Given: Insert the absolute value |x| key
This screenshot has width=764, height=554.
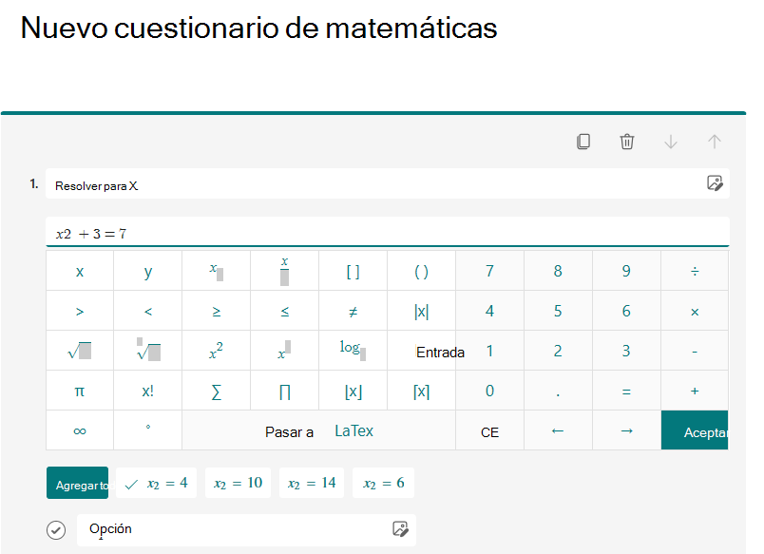Looking at the screenshot, I should 422,311.
